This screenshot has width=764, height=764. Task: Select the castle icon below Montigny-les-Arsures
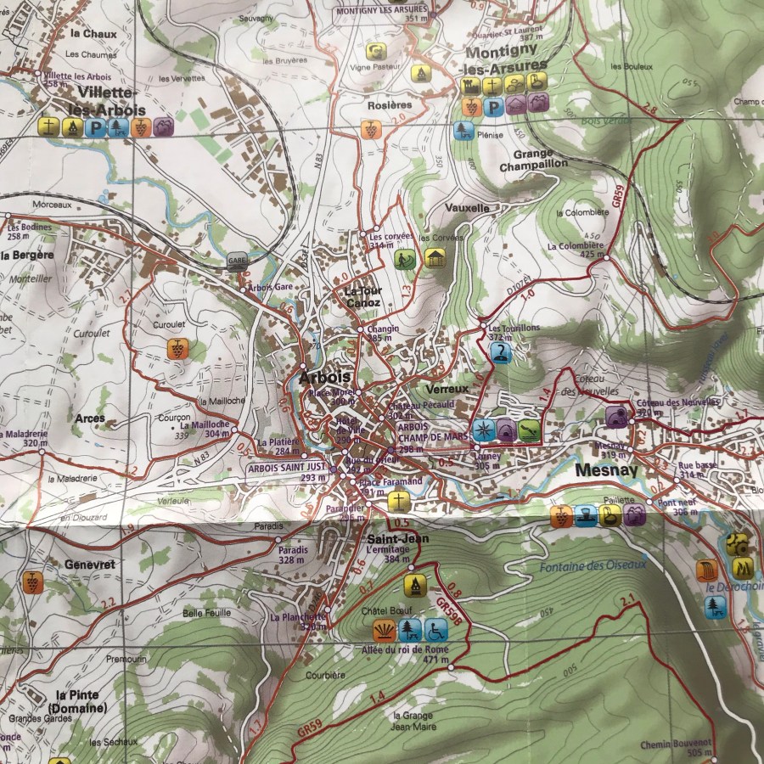[x=472, y=85]
